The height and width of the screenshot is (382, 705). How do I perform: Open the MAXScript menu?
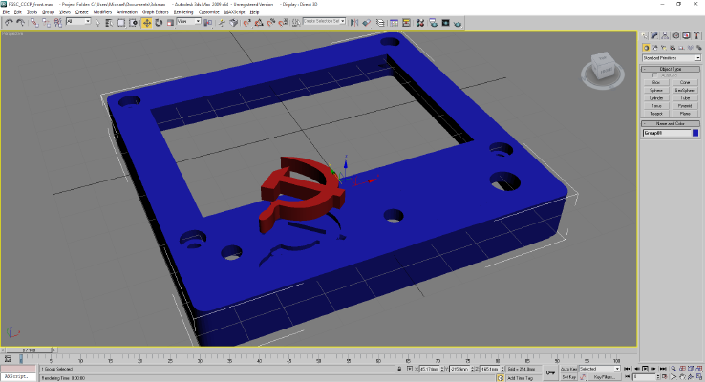tap(235, 12)
